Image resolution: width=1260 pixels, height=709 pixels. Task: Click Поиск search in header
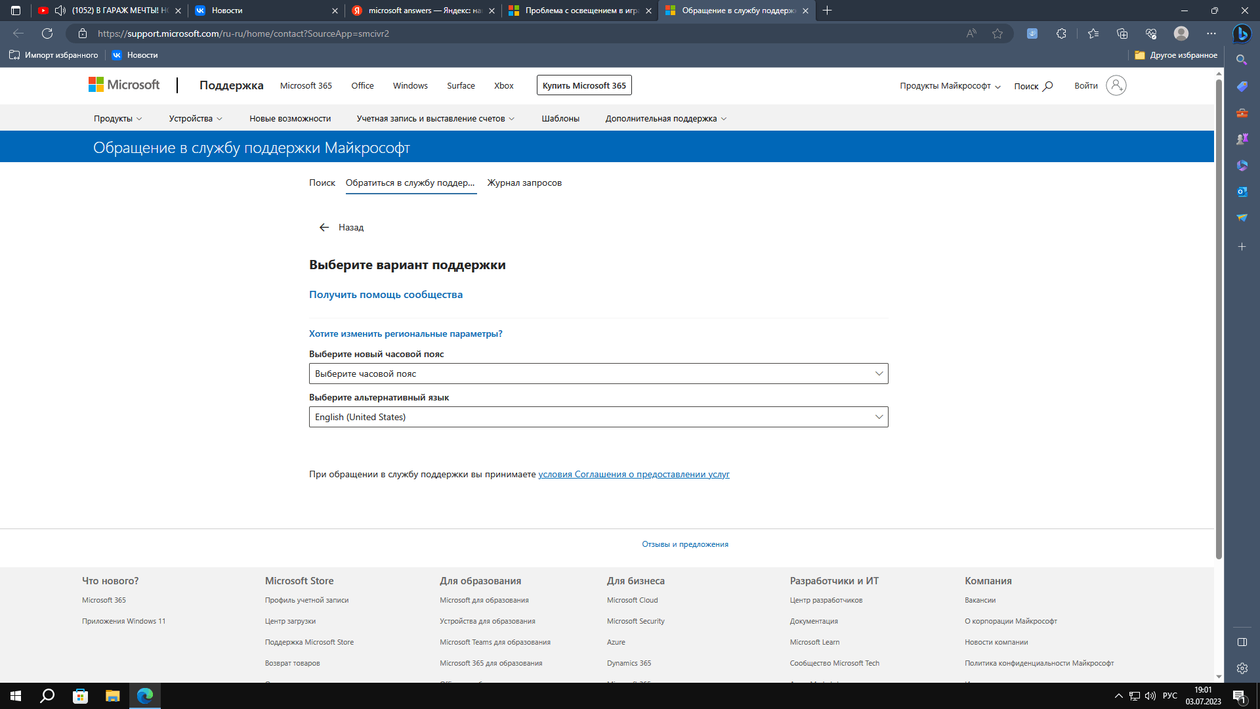[x=1033, y=86]
